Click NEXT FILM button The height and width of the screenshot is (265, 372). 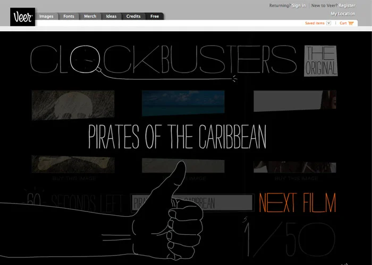coord(298,202)
